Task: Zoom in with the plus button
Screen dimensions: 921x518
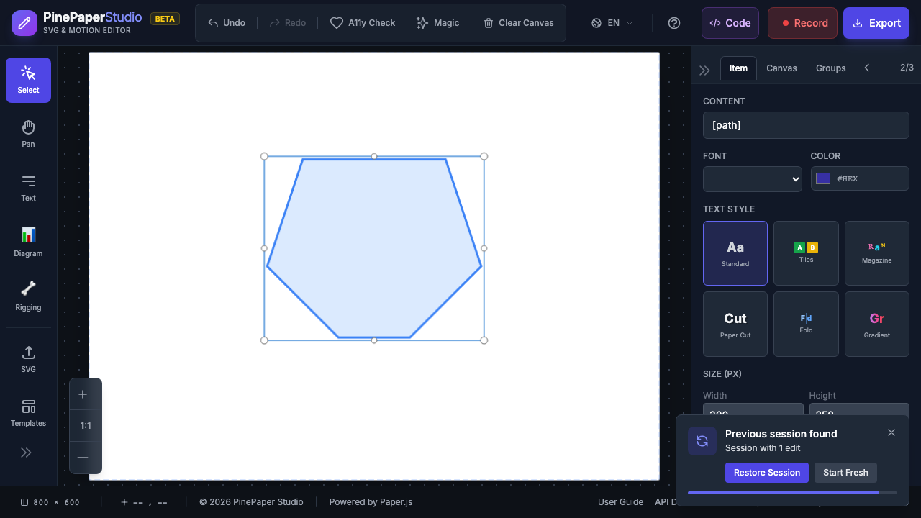Action: pos(83,394)
